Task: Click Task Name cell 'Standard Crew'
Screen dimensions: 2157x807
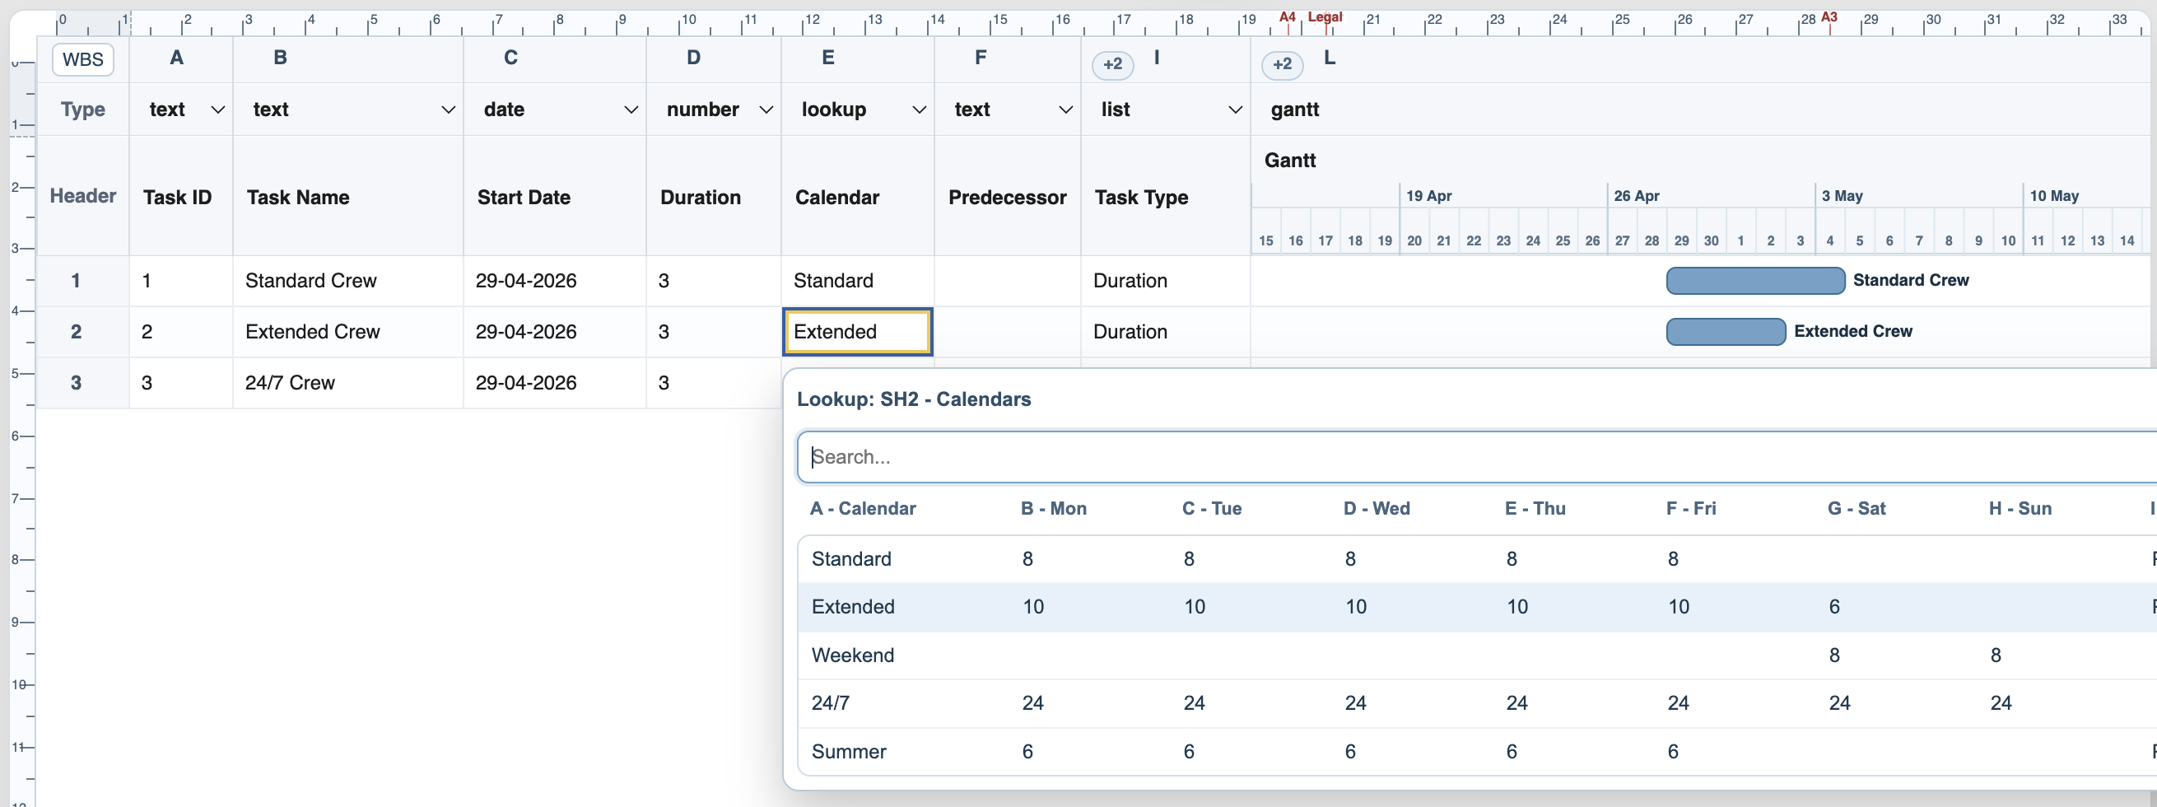Action: (347, 282)
